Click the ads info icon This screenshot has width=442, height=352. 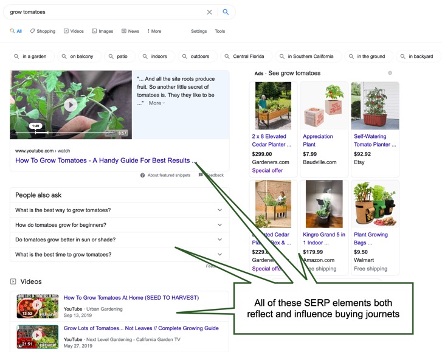[x=390, y=73]
